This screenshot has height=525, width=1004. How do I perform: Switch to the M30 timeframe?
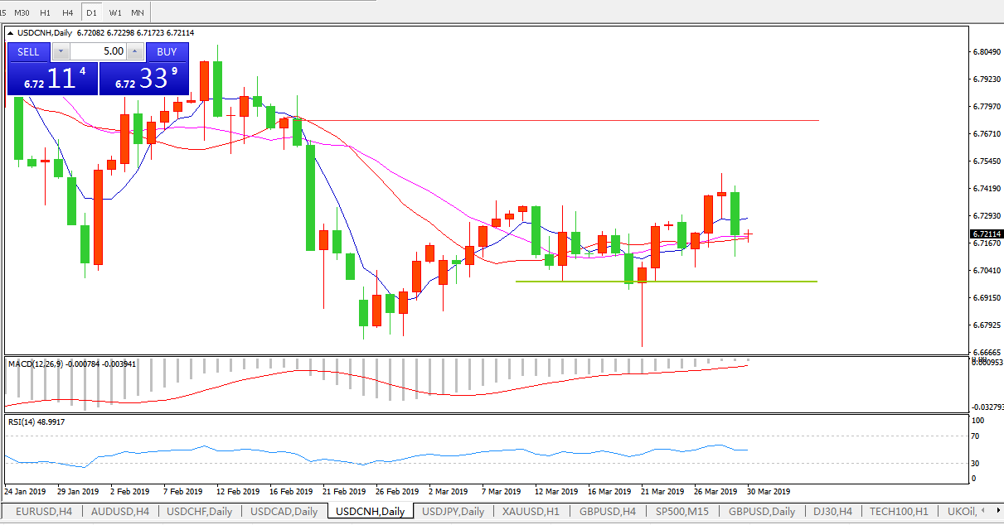pyautogui.click(x=22, y=13)
